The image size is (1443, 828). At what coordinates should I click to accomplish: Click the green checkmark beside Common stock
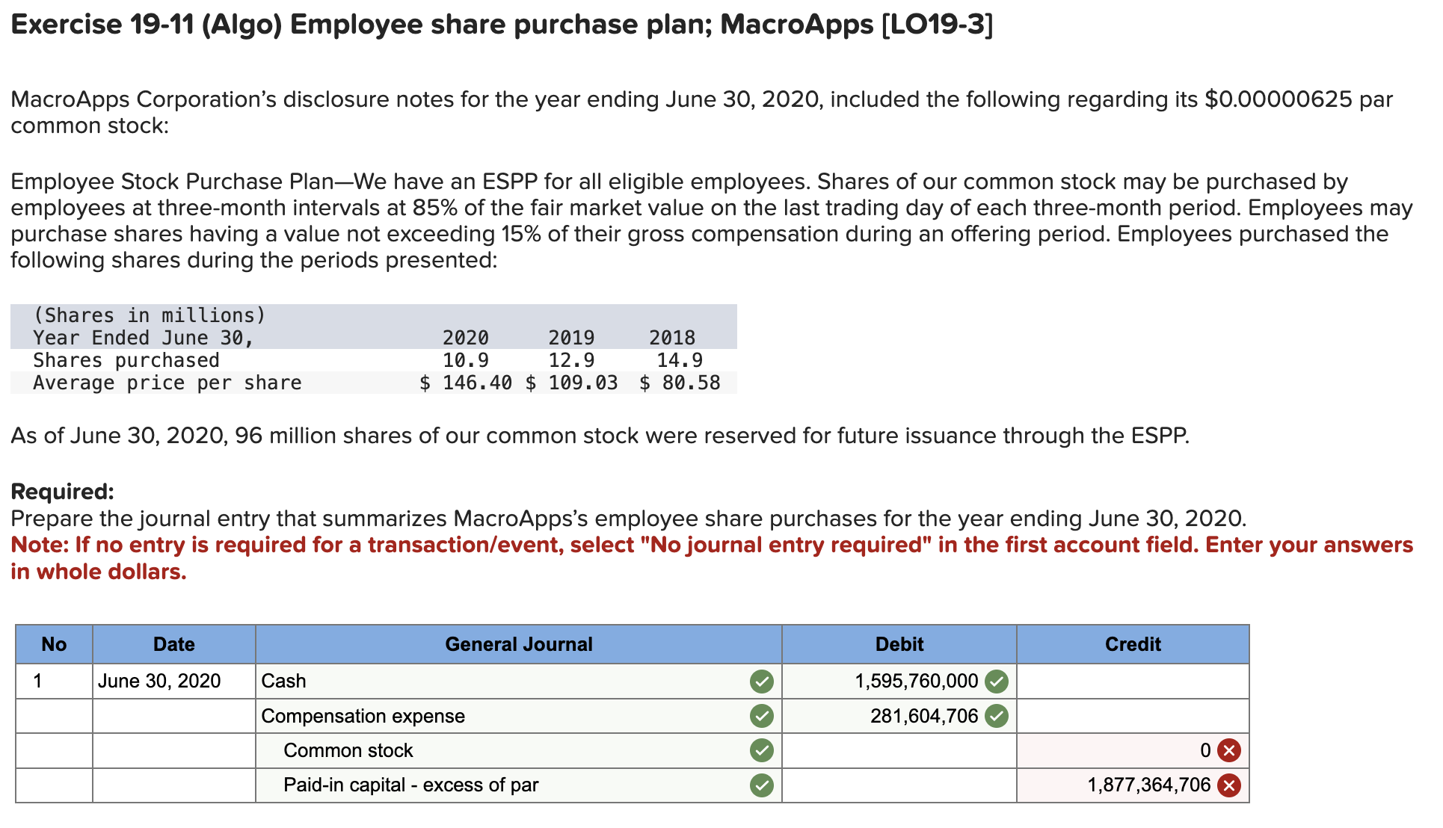[762, 750]
